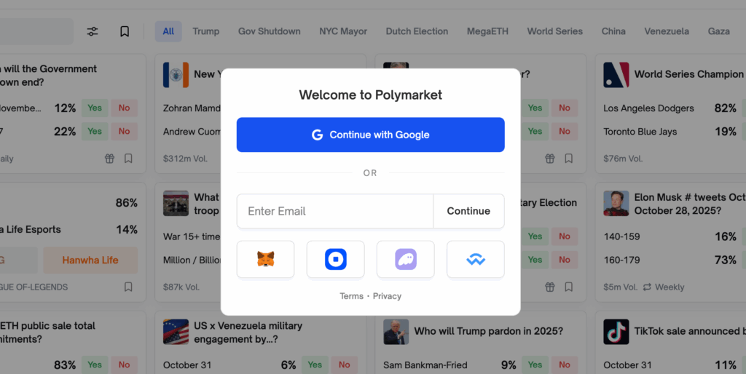Choose the Coinbase Wallet login icon
The image size is (746, 374).
[335, 260]
